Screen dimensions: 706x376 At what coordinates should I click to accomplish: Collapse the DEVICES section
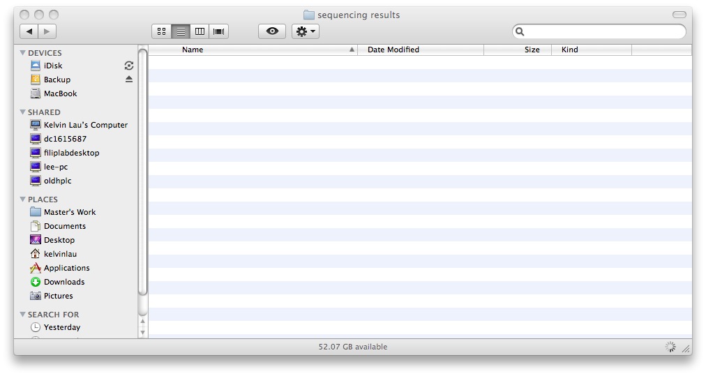22,53
